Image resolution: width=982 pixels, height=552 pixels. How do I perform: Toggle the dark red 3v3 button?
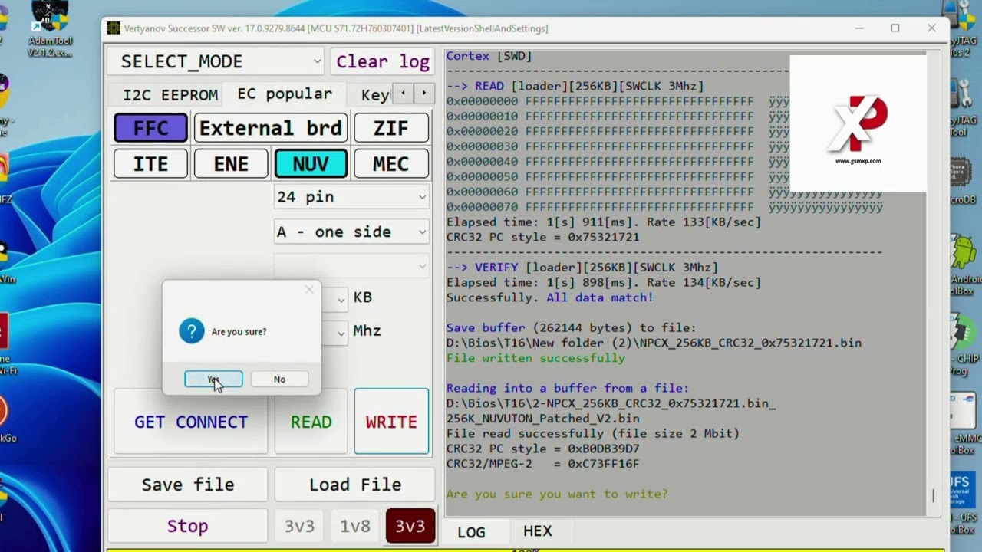click(x=410, y=526)
